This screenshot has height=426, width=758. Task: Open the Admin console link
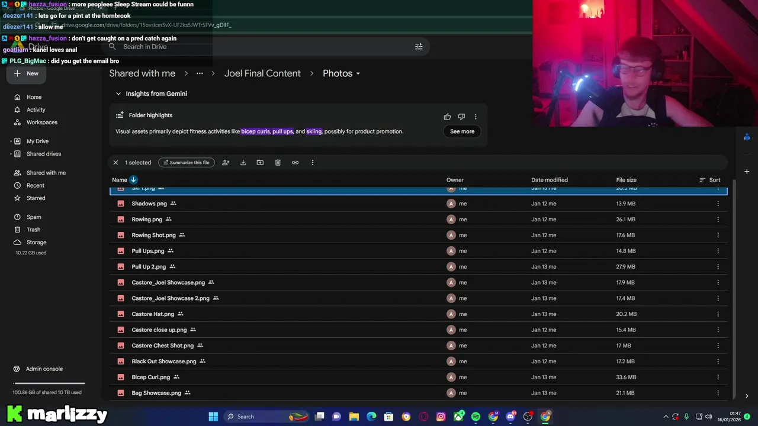point(44,369)
